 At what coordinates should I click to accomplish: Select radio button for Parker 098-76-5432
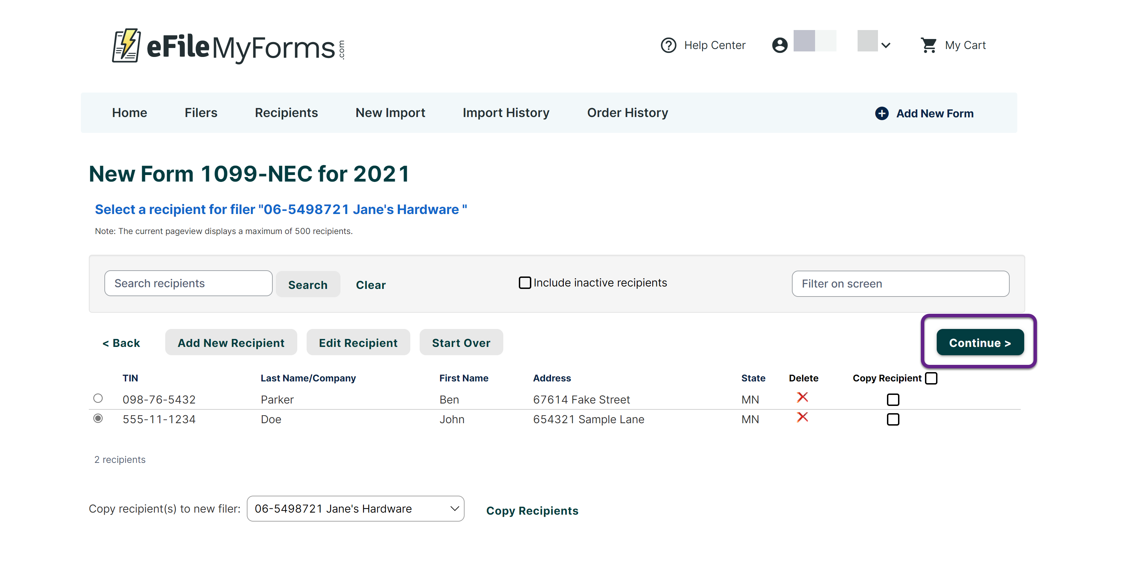(98, 399)
